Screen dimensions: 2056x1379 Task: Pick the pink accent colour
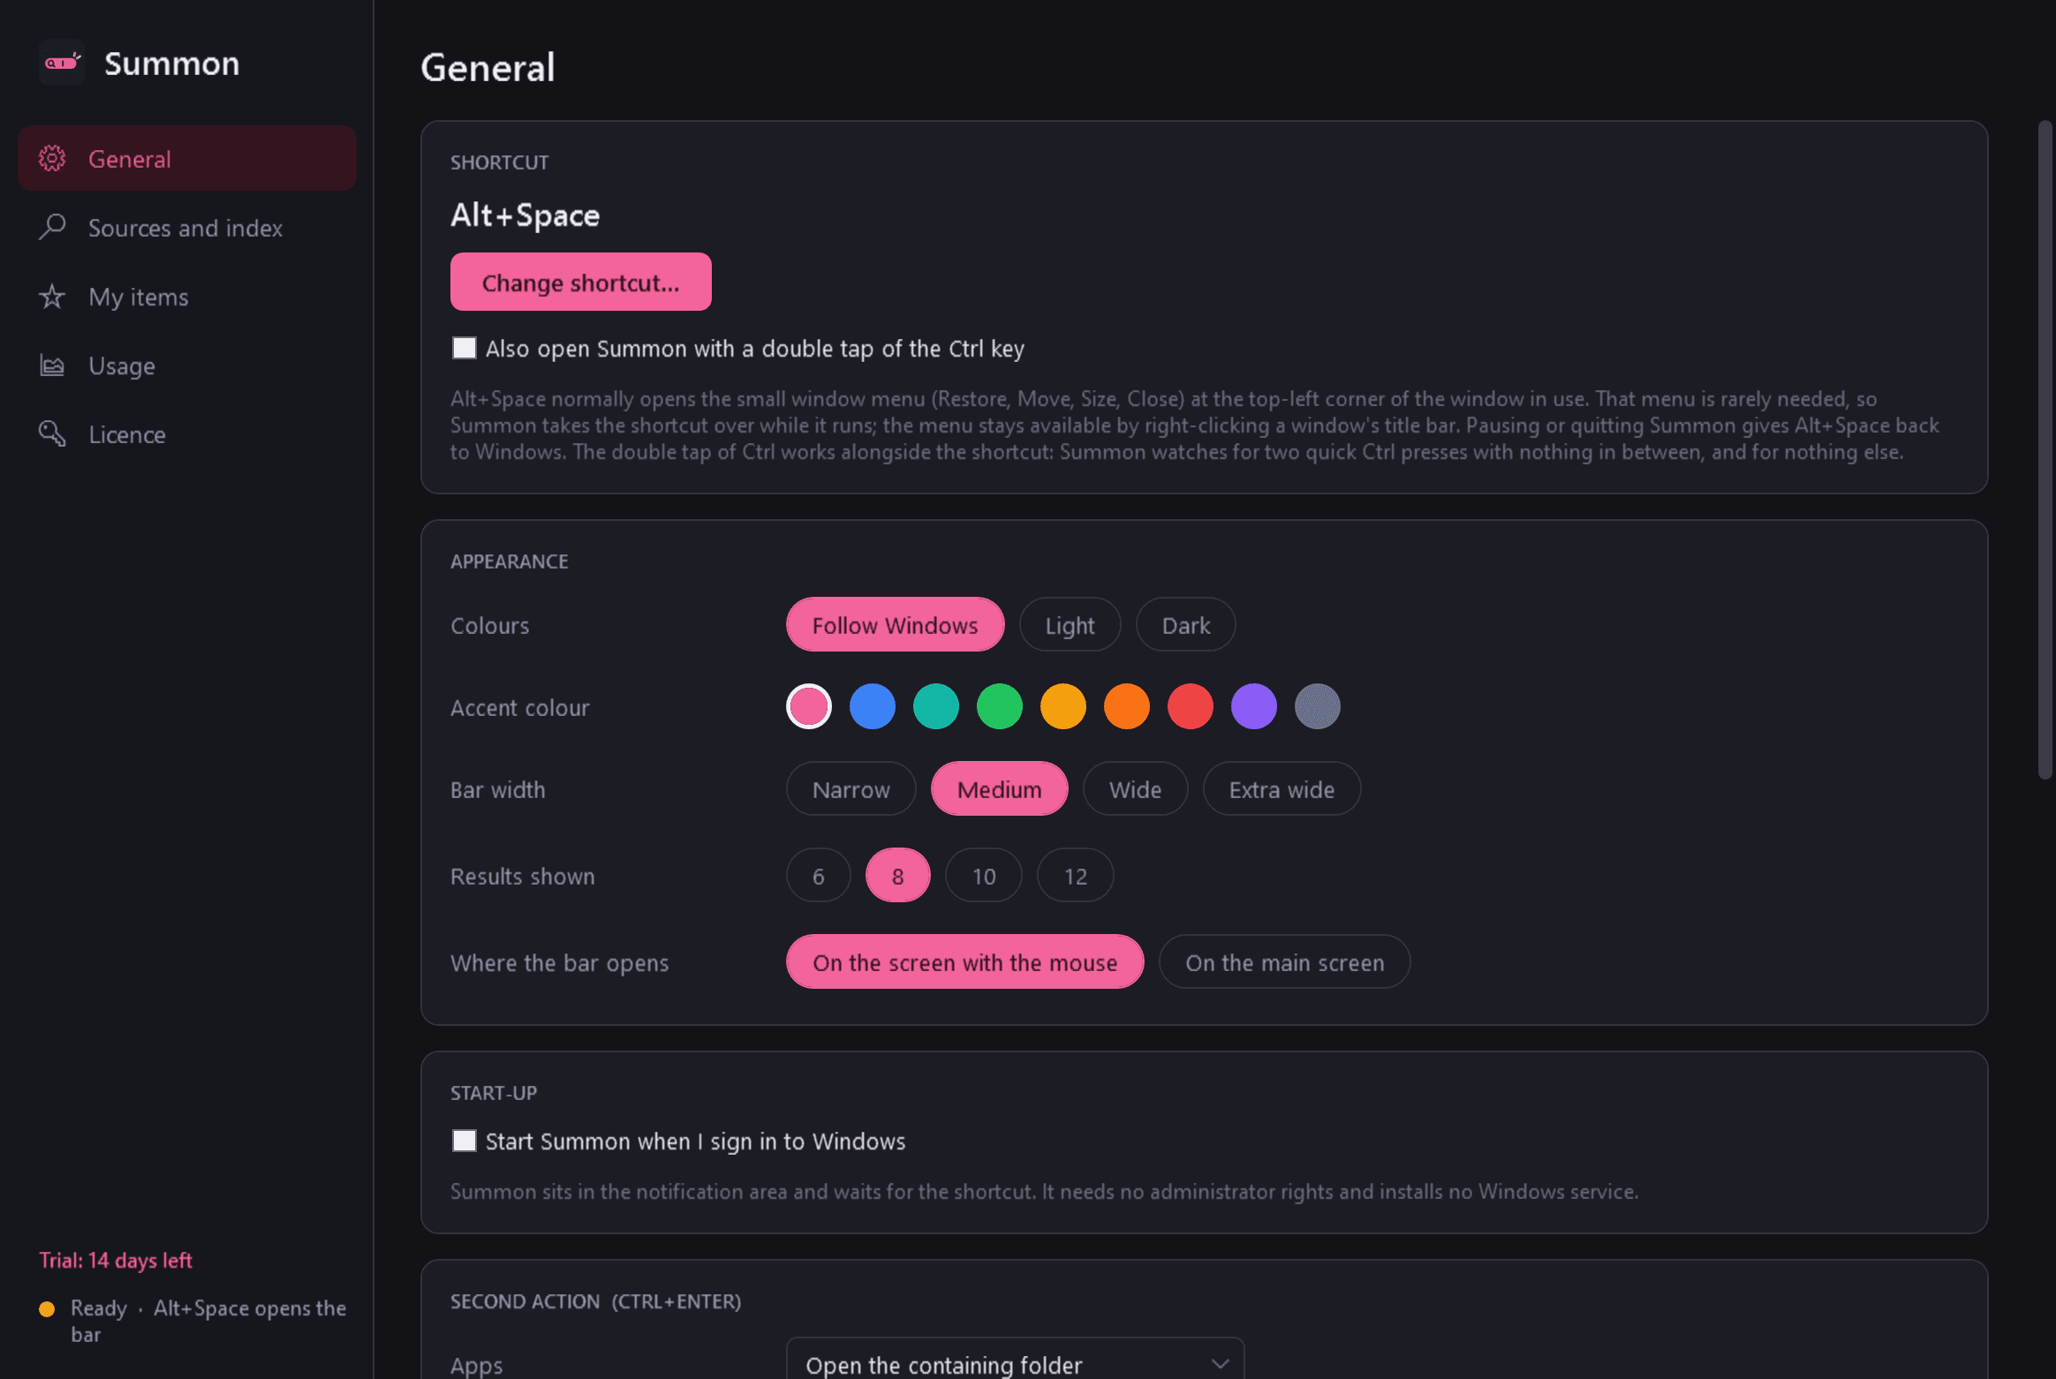[x=809, y=706]
